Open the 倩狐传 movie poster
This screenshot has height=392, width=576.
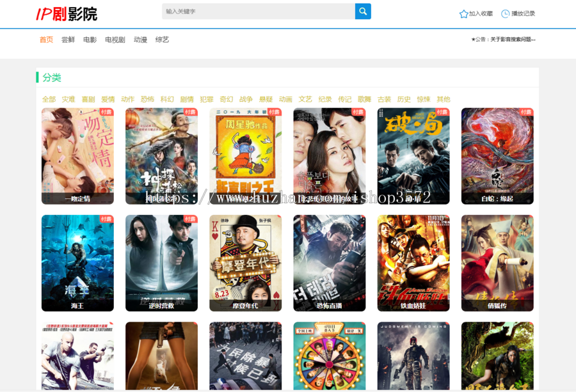point(497,263)
